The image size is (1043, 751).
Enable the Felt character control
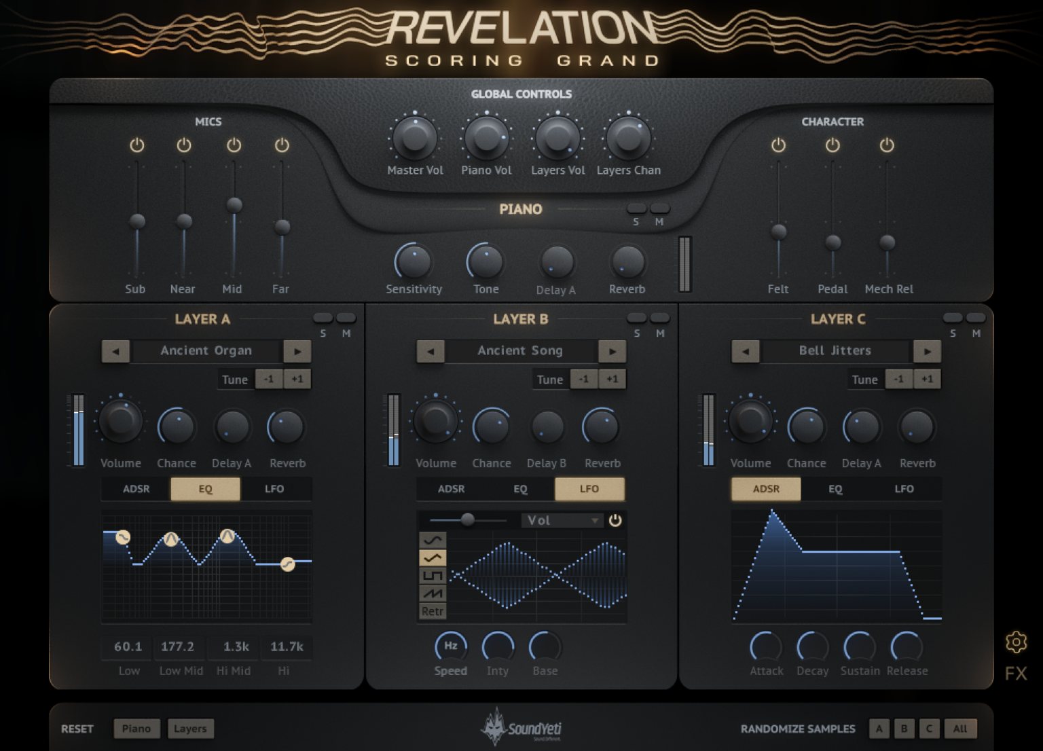(778, 145)
